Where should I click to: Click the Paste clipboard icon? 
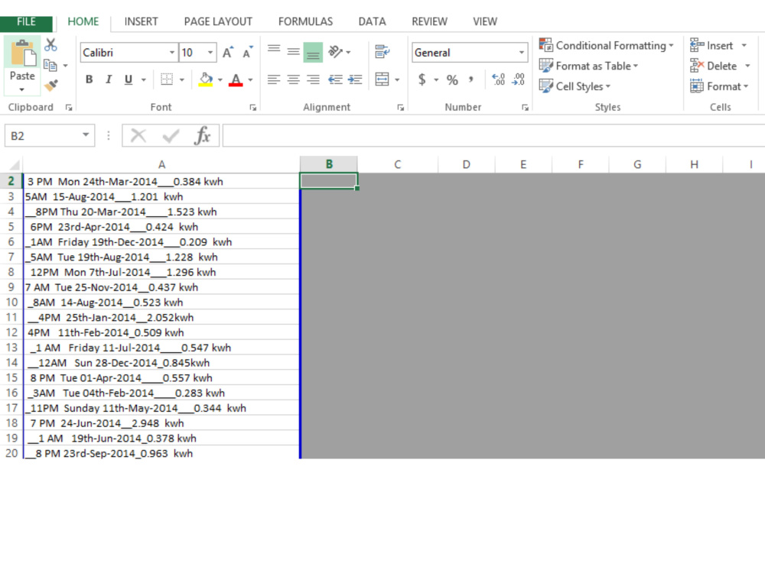pyautogui.click(x=22, y=53)
